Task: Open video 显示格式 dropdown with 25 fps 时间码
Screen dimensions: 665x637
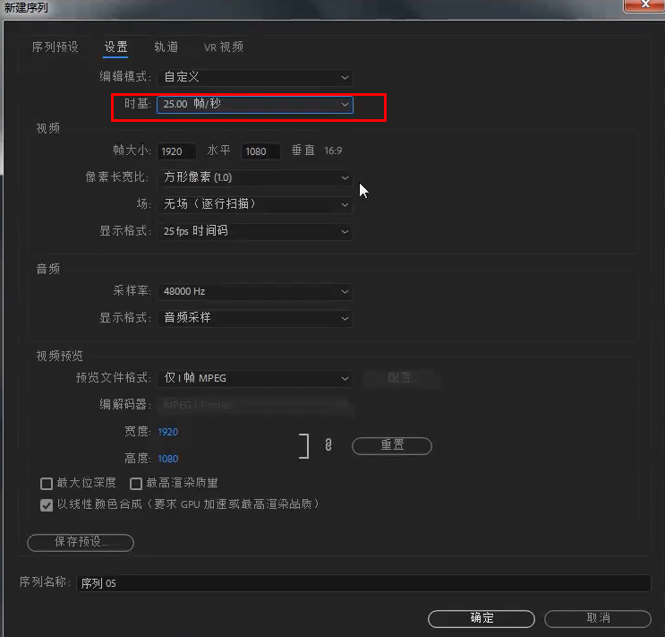Action: pos(255,231)
